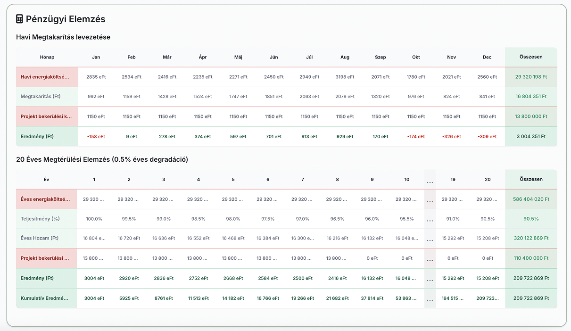Click the calculator icon beside Pénzügyi Elemzés
The image size is (571, 331).
click(19, 19)
